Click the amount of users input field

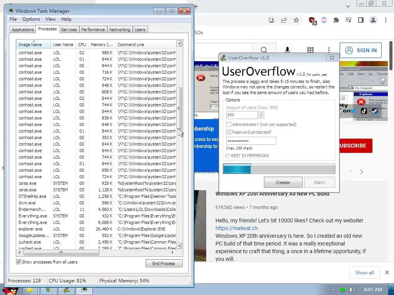242,115
